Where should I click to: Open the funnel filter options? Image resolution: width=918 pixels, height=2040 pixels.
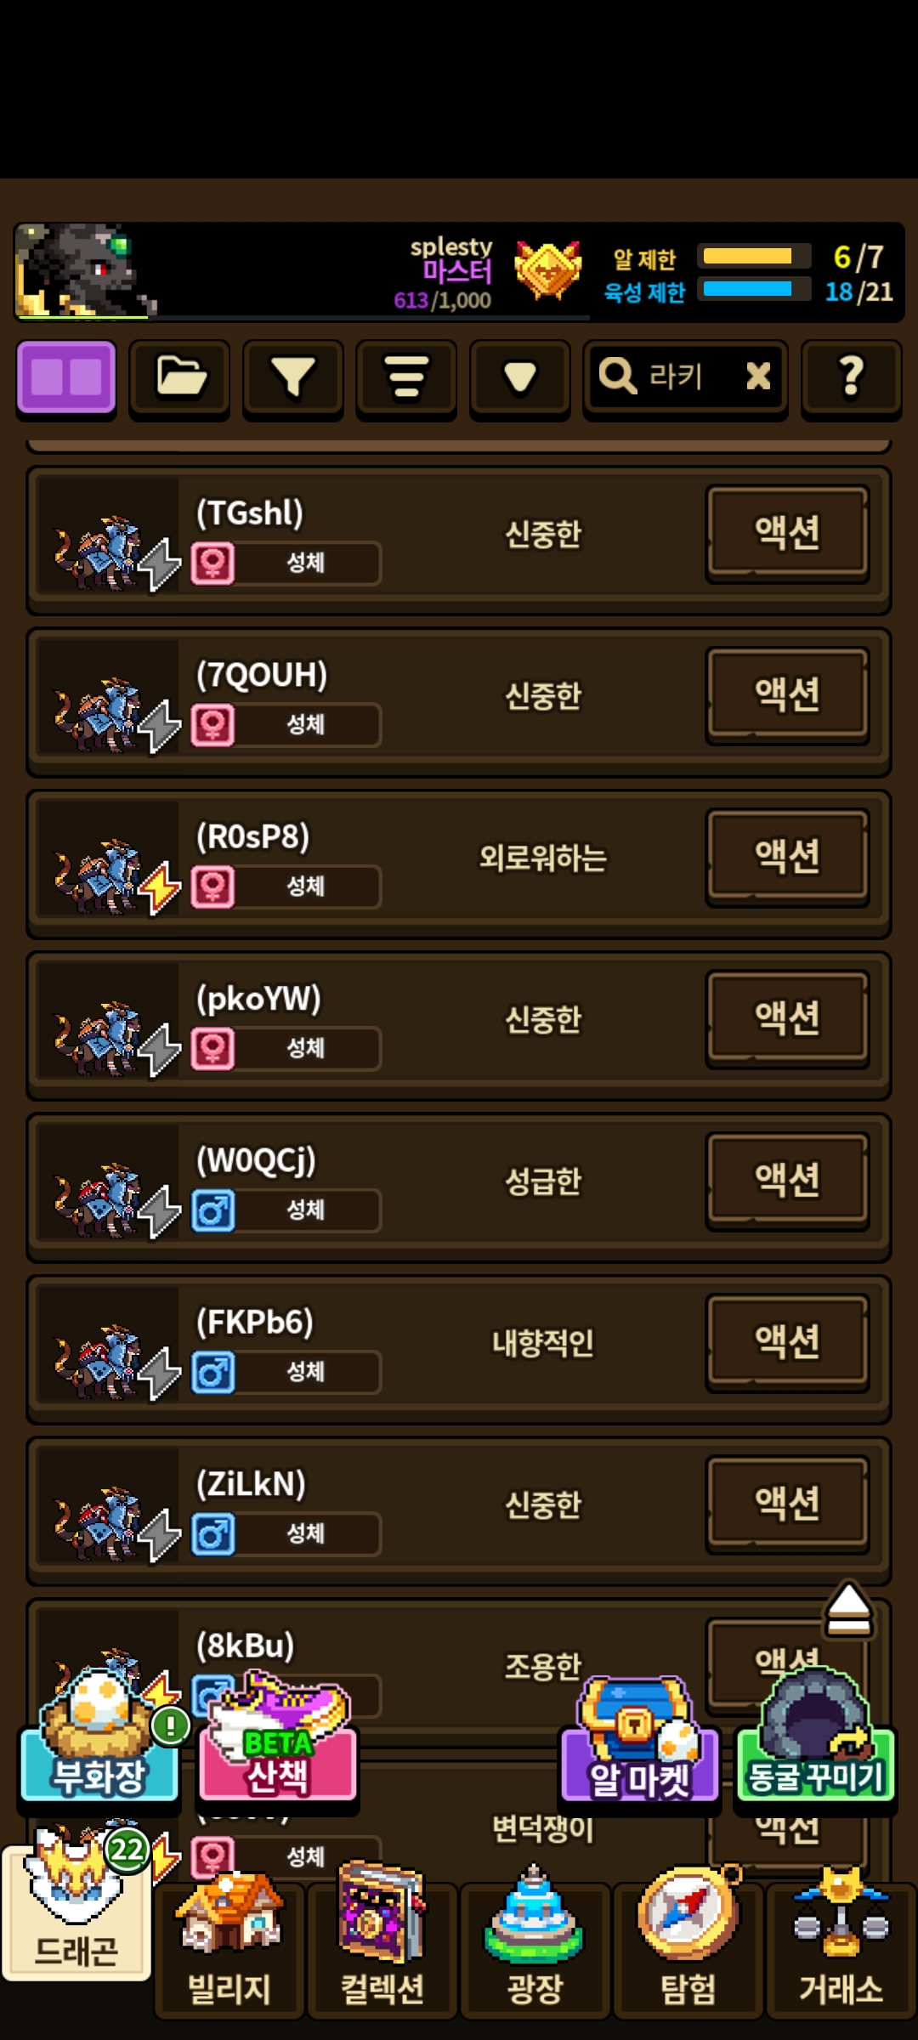[x=293, y=378]
